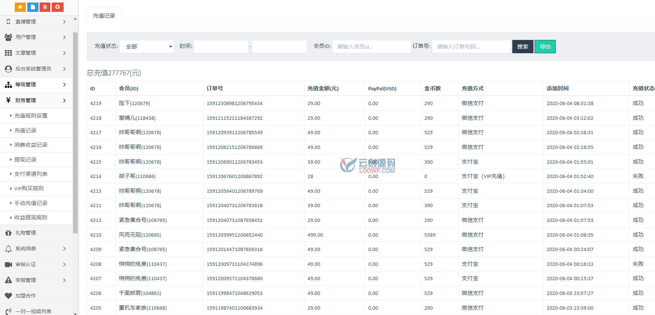This screenshot has height=315, width=655.
Task: Click the bell icon beside 系统消息
Action: click(x=8, y=248)
